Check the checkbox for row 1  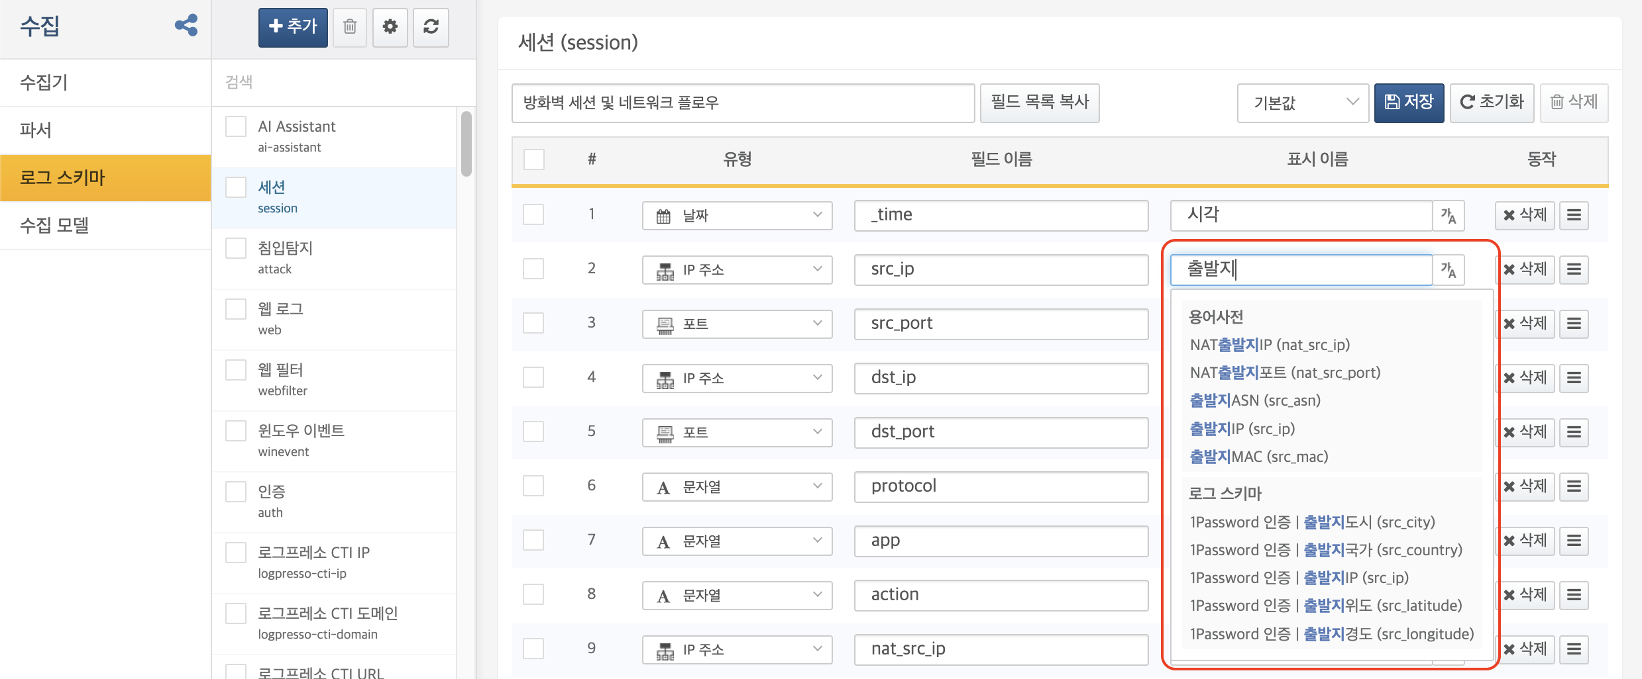click(x=533, y=214)
